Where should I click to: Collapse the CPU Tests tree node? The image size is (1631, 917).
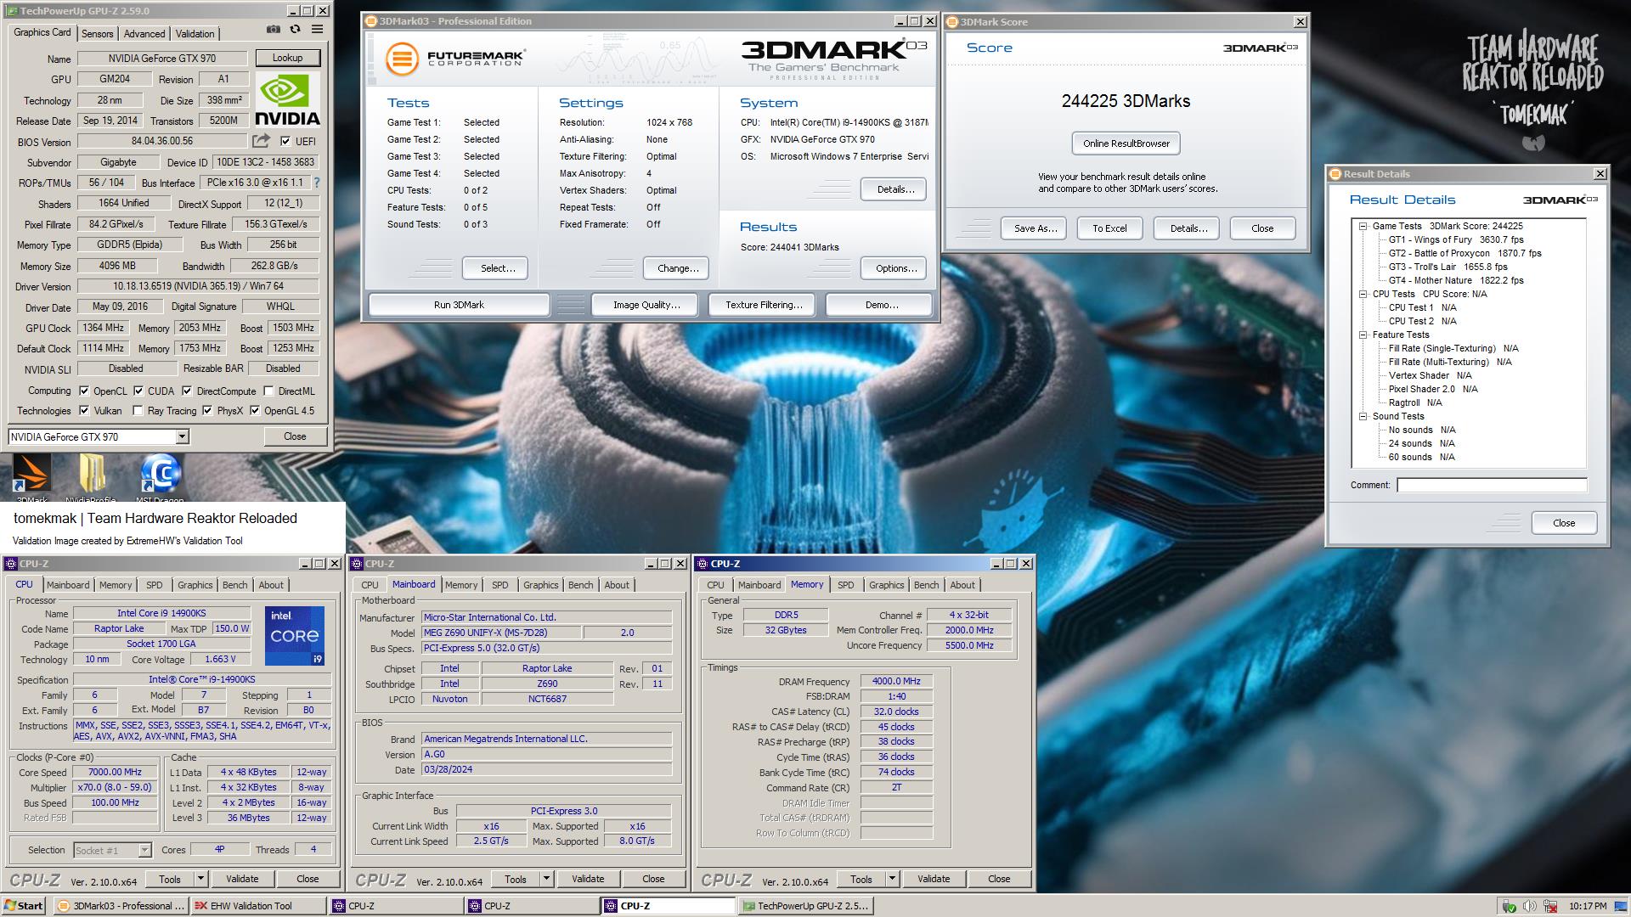click(1363, 294)
